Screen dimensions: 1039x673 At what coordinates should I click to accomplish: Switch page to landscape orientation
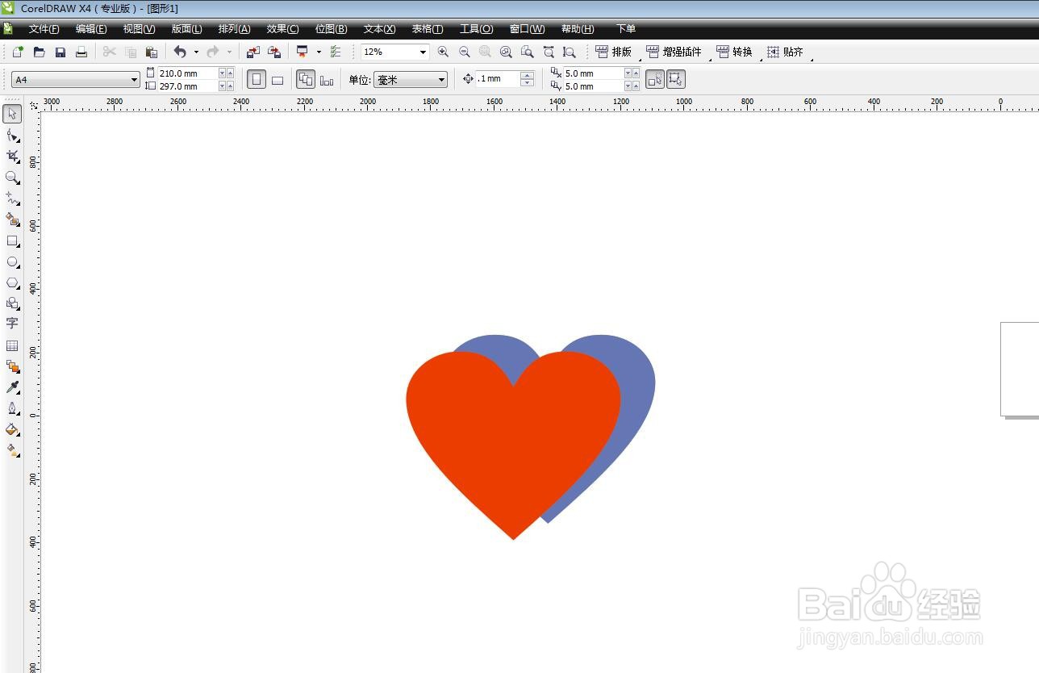[277, 80]
